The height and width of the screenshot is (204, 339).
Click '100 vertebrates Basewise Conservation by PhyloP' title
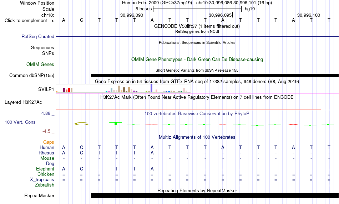197,114
